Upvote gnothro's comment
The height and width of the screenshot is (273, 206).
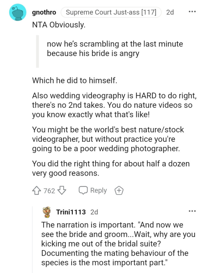pyautogui.click(x=36, y=191)
